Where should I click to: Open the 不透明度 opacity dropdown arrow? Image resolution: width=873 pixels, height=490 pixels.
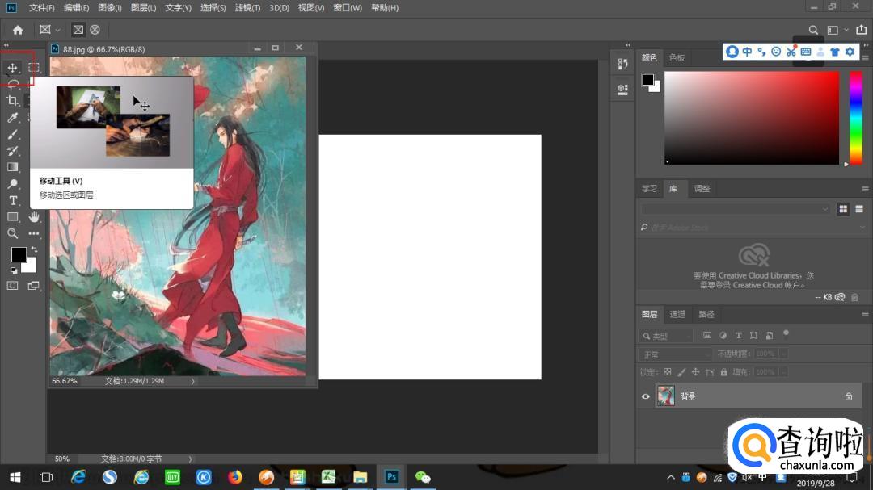pos(783,354)
